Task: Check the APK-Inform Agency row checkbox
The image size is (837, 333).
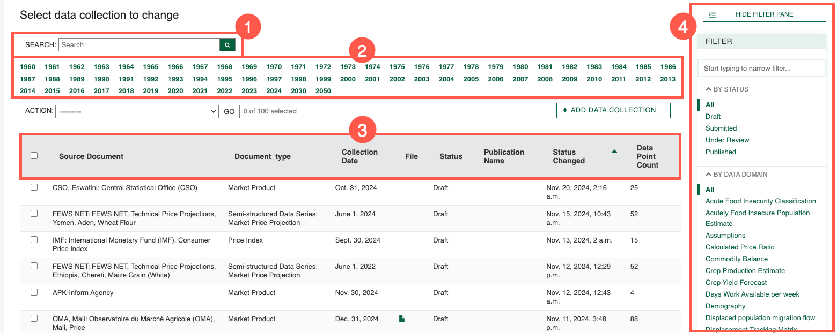Action: [34, 292]
